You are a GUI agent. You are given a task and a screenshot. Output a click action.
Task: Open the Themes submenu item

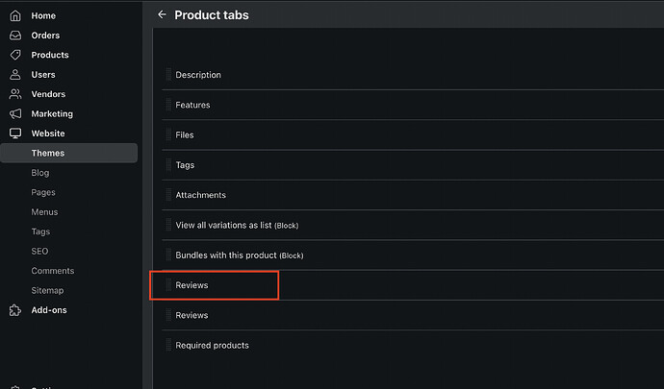[x=48, y=154]
